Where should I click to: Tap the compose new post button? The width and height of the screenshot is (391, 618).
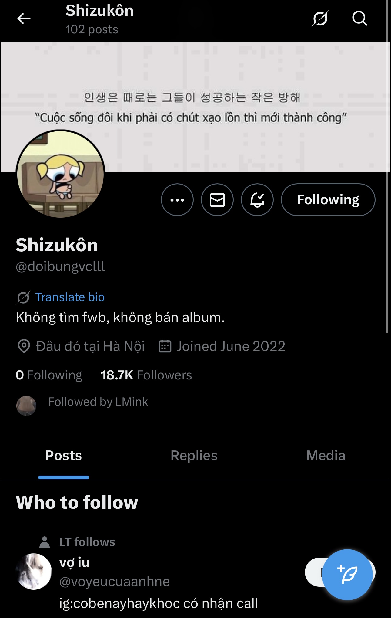pyautogui.click(x=347, y=574)
